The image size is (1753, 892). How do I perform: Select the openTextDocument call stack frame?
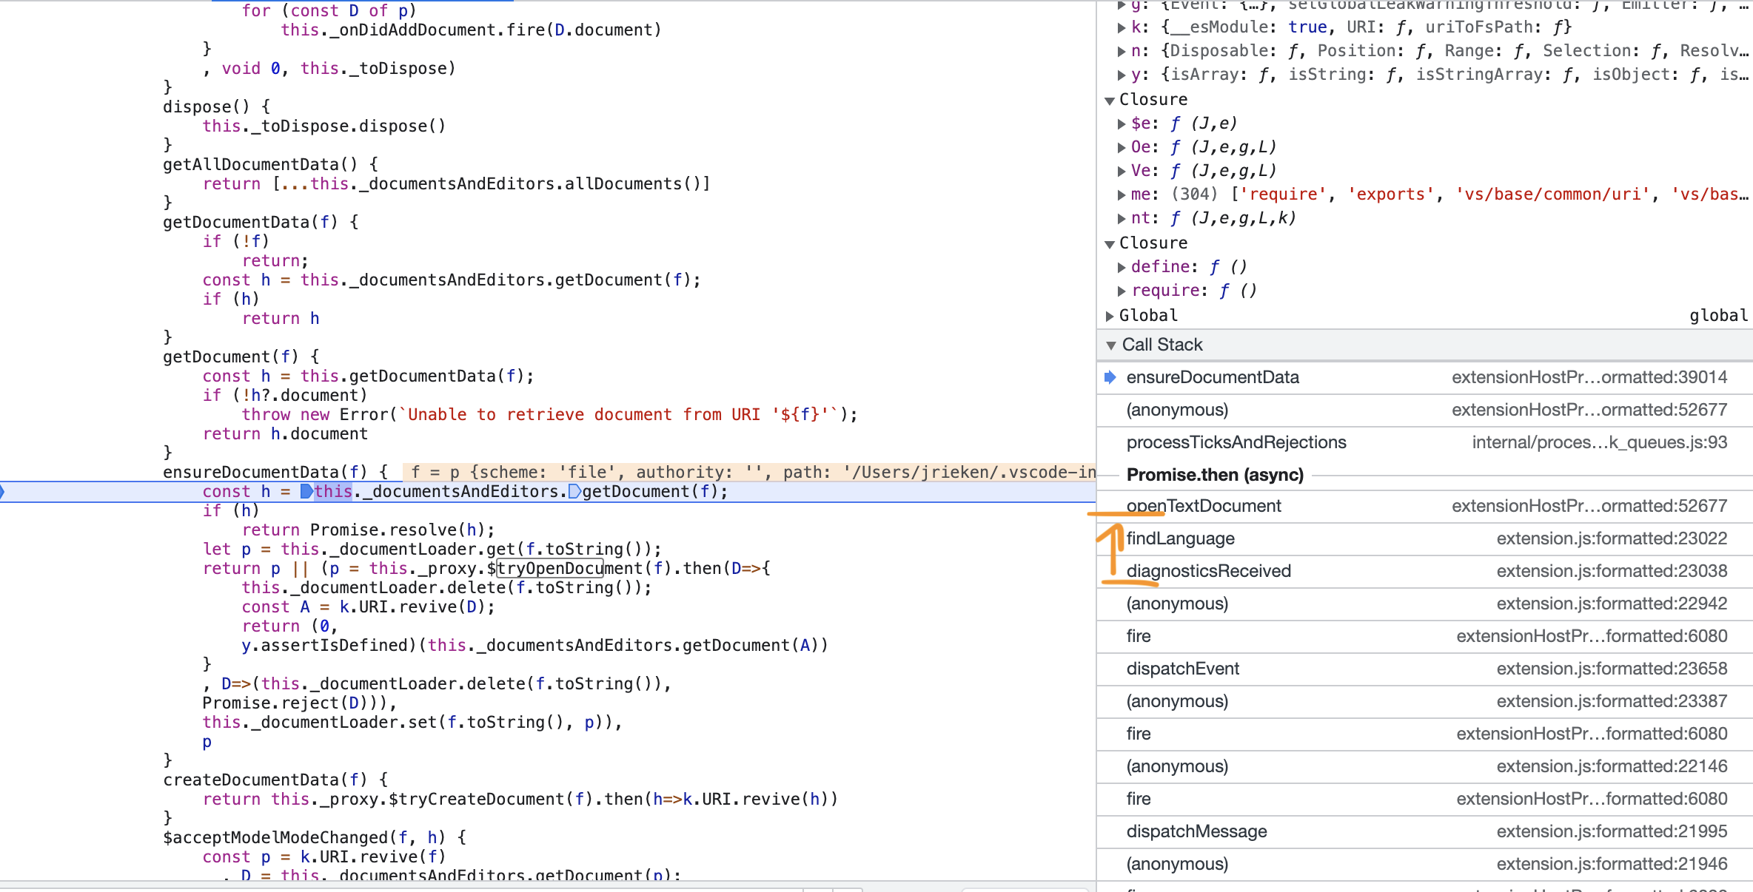[x=1204, y=505]
